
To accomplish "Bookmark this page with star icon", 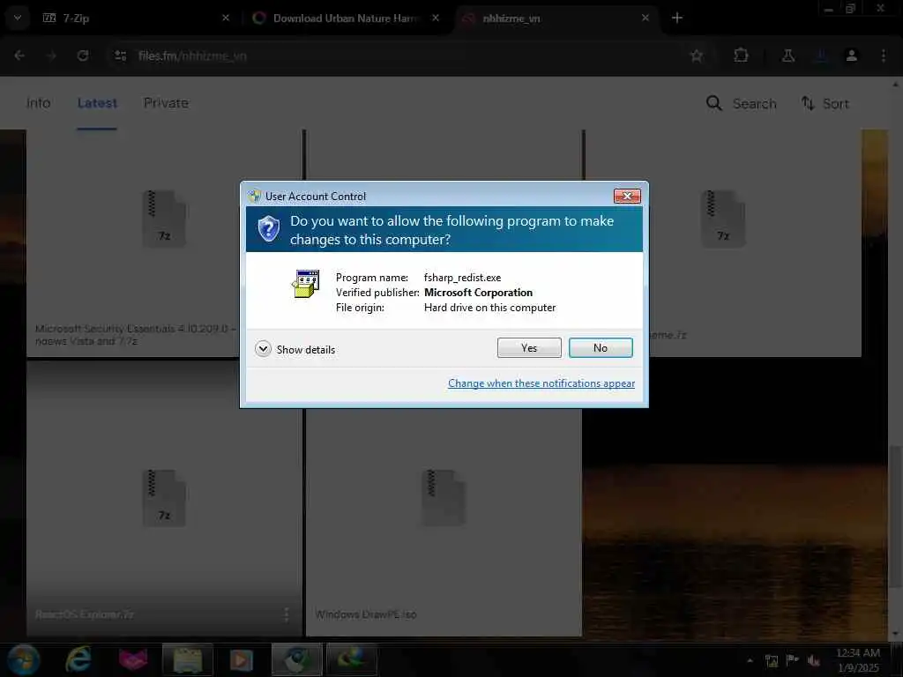I will coord(697,56).
